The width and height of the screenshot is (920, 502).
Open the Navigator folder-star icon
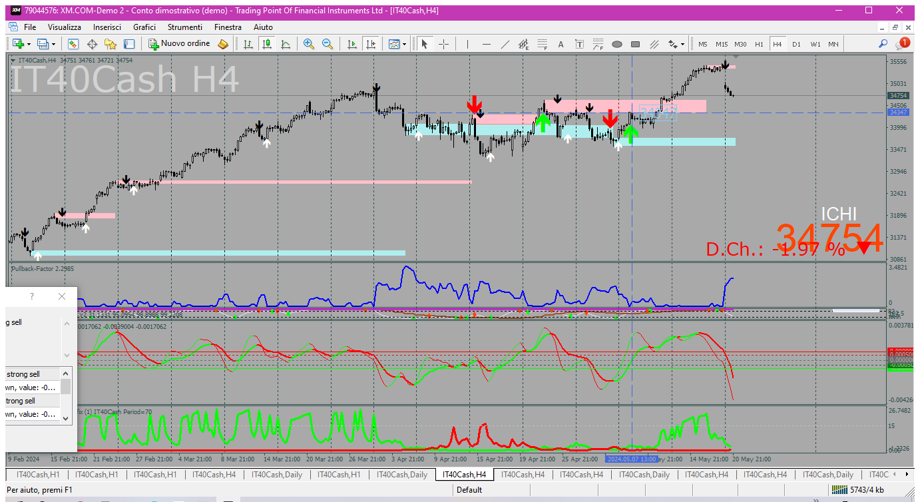(x=111, y=44)
